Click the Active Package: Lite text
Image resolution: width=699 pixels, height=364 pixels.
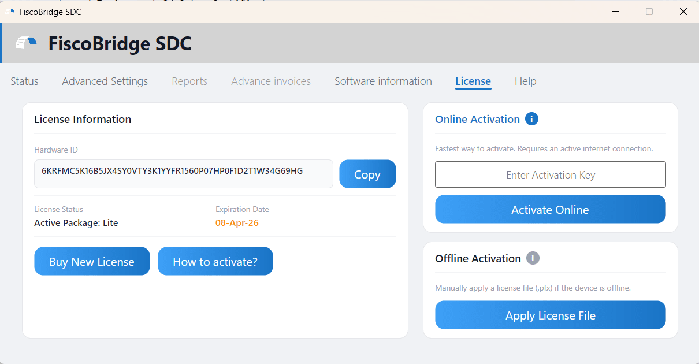click(x=76, y=222)
